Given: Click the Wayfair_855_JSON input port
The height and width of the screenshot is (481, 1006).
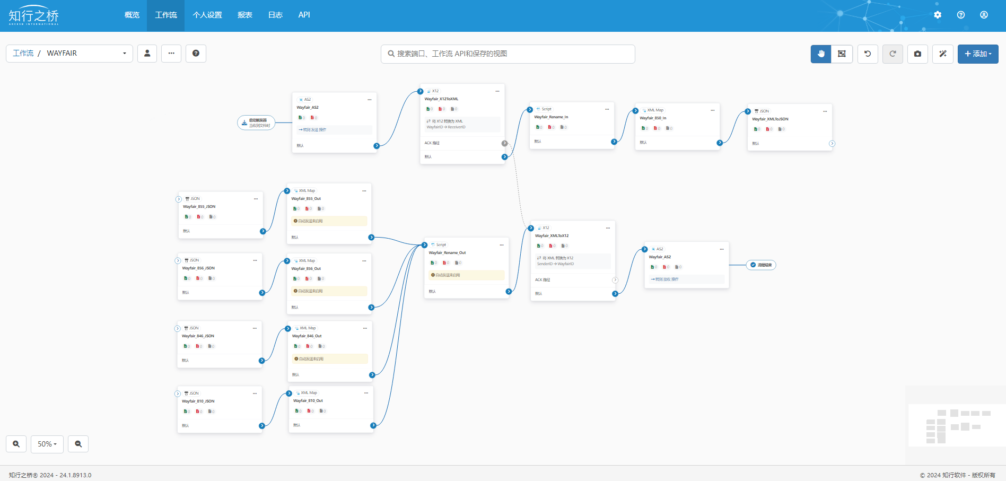Looking at the screenshot, I should pos(179,199).
